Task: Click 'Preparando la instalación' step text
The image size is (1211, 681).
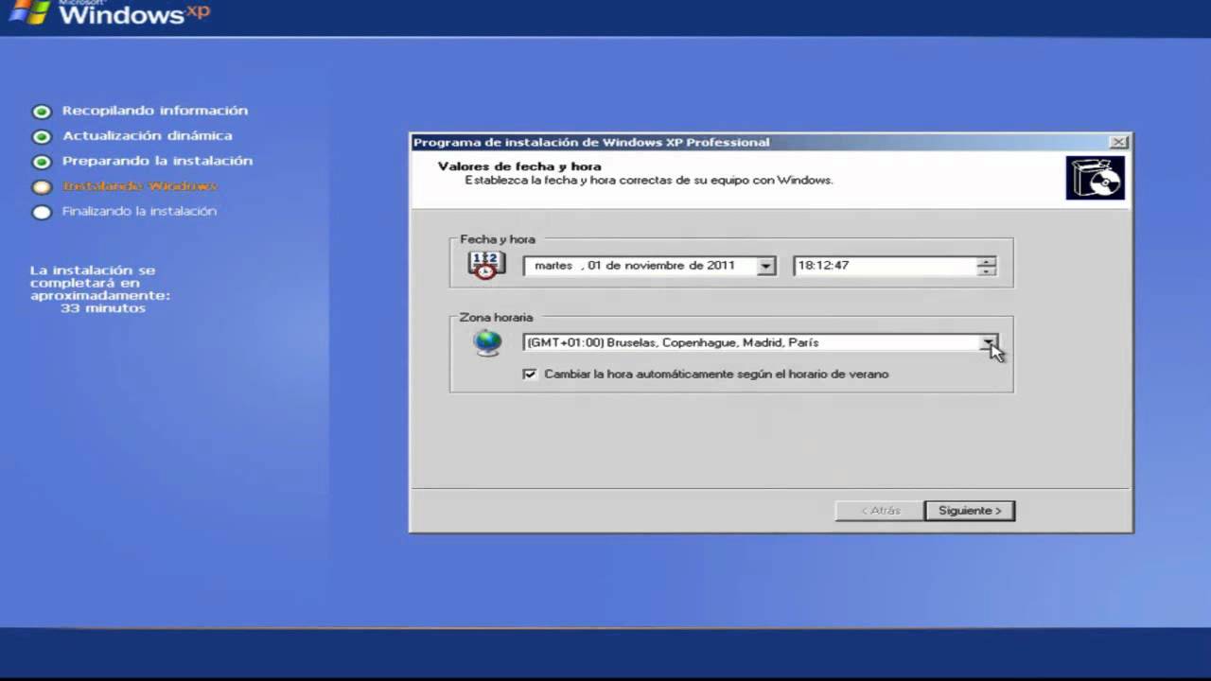Action: [x=158, y=161]
